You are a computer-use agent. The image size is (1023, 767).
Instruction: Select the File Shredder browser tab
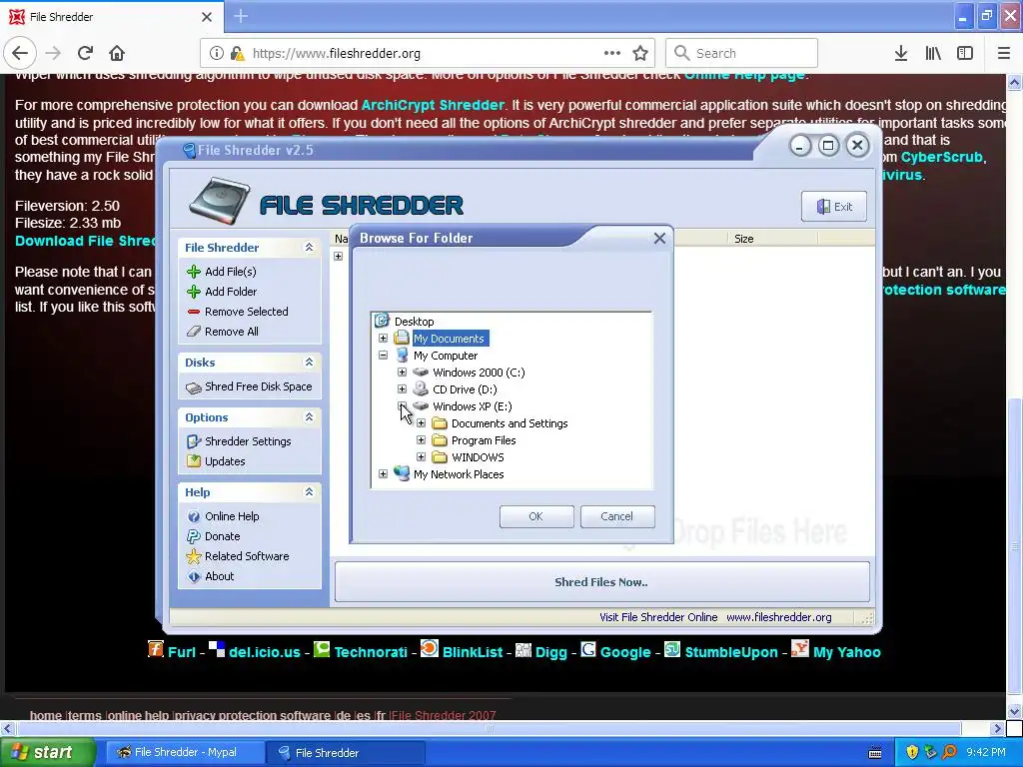pos(112,17)
